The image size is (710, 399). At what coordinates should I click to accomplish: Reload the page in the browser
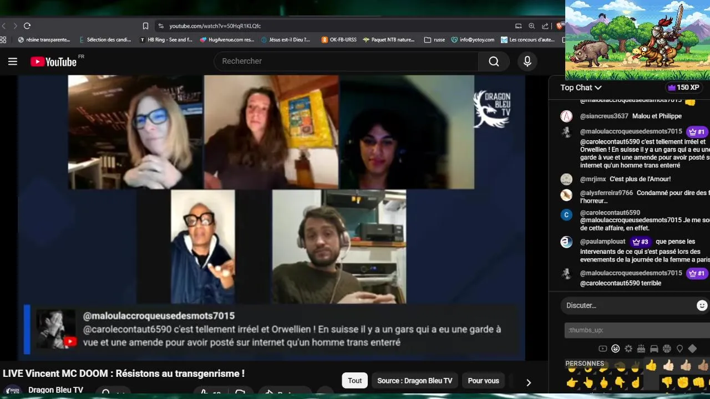(x=27, y=26)
